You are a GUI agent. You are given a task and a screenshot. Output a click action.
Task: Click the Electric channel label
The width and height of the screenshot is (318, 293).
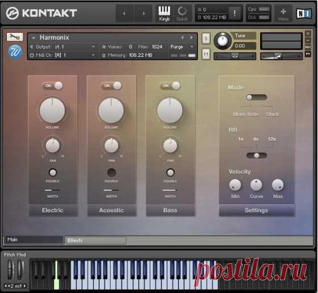tap(53, 211)
